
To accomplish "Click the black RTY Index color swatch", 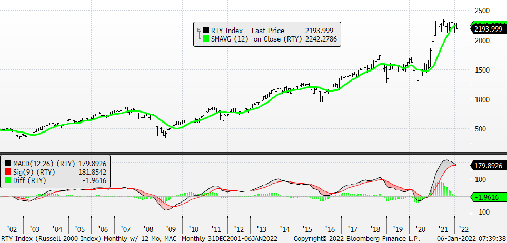I will click(x=206, y=31).
